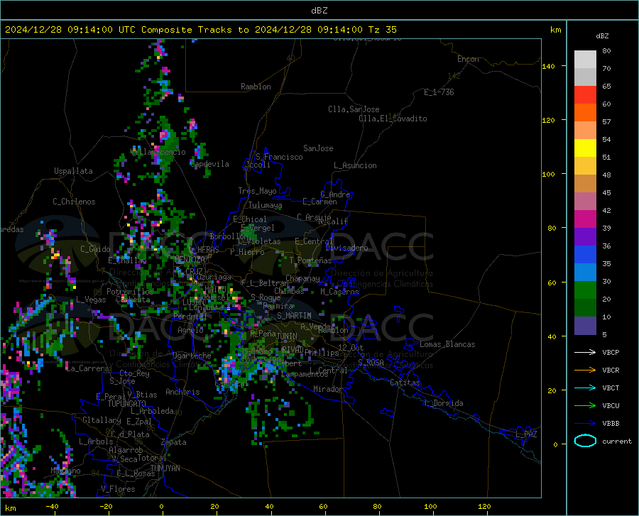This screenshot has width=639, height=516.
Task: Click the timestamp '2024/12/28 09:14:00 UTC Composite' header
Action: (98, 30)
